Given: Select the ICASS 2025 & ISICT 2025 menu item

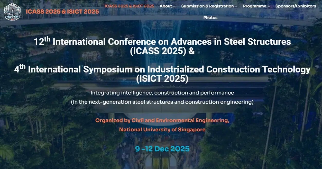Looking at the screenshot, I should click(x=130, y=6).
